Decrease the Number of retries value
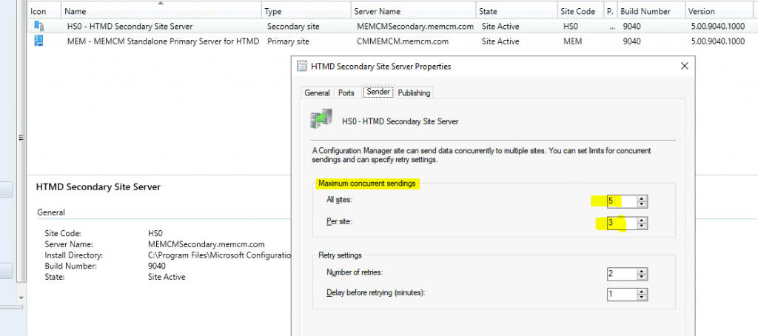The width and height of the screenshot is (758, 336). [x=642, y=277]
